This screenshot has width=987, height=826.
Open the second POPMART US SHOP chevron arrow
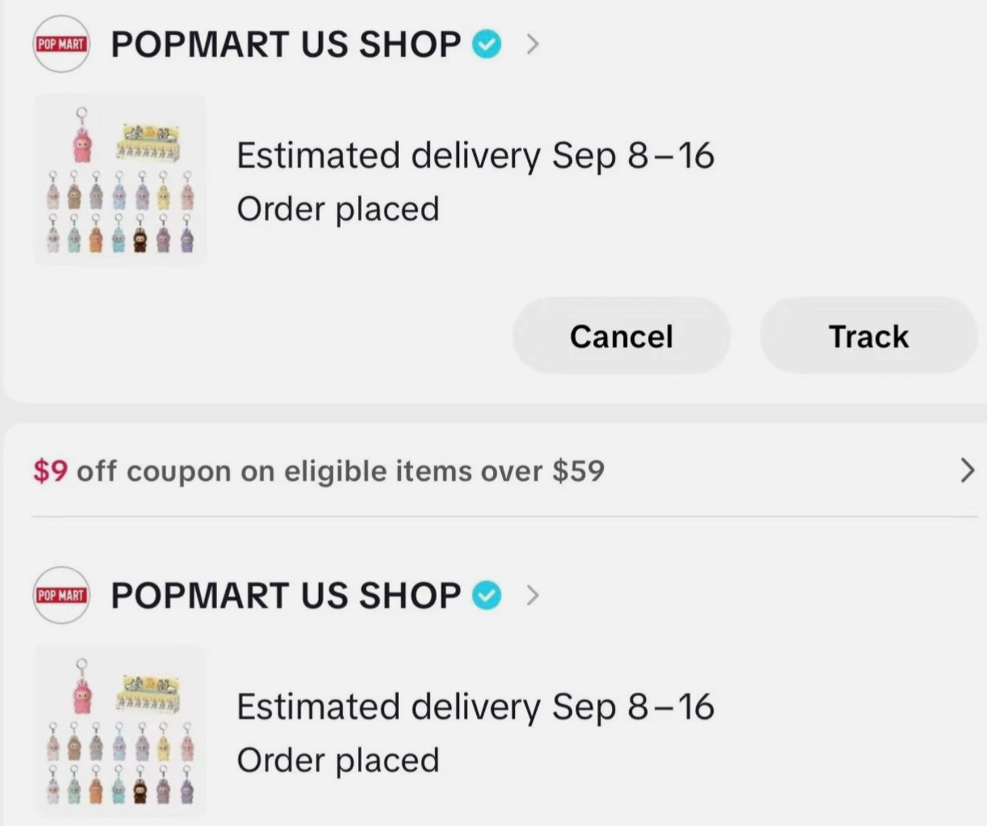tap(533, 595)
